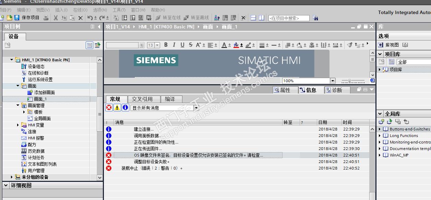Click the Paste icon in toolbar
431x200 pixels.
[x=72, y=18]
